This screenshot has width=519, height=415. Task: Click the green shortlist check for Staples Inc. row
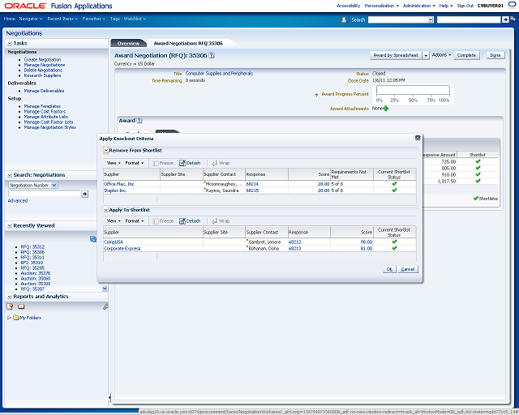[394, 190]
